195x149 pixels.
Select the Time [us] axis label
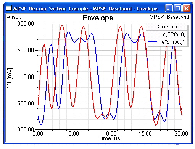pyautogui.click(x=110, y=138)
